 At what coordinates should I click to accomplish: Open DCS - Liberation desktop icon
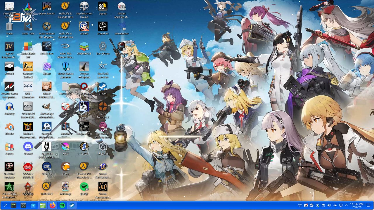28,87
